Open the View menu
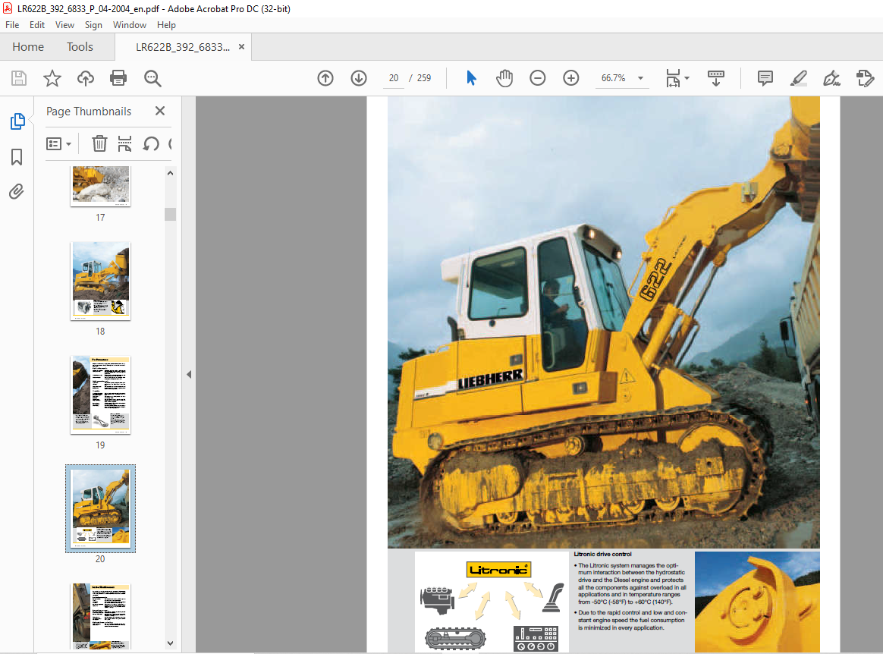Image resolution: width=883 pixels, height=654 pixels. [64, 25]
